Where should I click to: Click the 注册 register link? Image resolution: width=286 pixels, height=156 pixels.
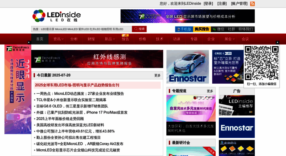point(222,4)
